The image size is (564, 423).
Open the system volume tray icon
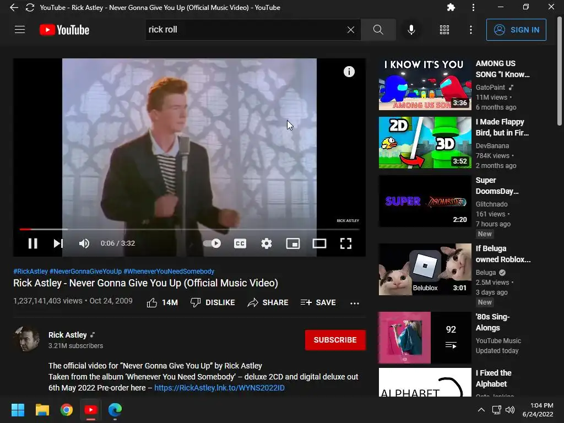click(510, 410)
